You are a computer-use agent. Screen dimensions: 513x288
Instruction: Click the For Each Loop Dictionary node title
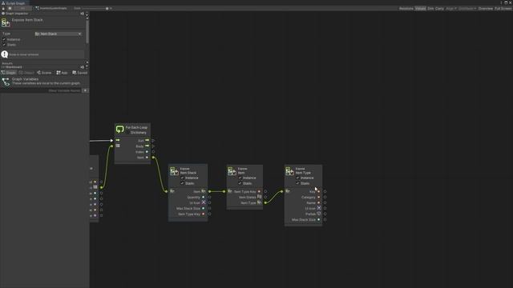(x=136, y=130)
